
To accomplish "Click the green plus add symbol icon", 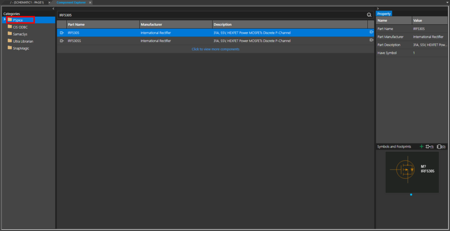I will coord(421,147).
